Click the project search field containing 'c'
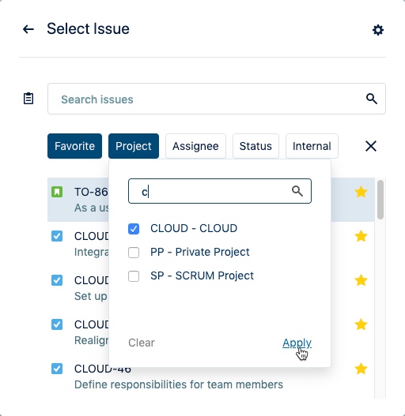This screenshot has height=416, width=405. coord(220,191)
